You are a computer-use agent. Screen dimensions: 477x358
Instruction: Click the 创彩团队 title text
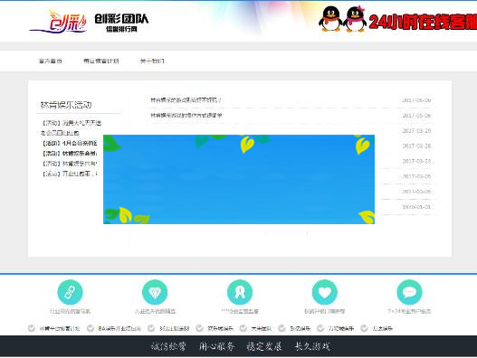click(x=121, y=19)
